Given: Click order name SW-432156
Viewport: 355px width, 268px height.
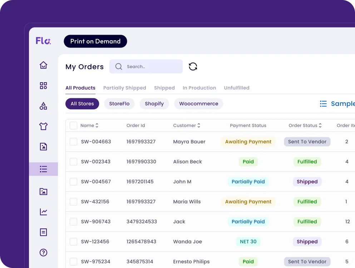Looking at the screenshot, I should click(x=95, y=202).
